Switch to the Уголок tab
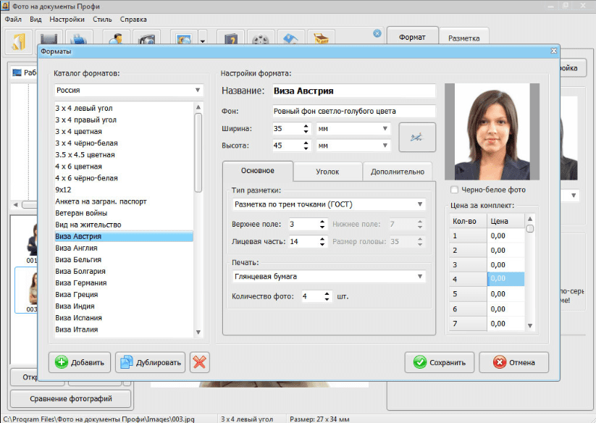The width and height of the screenshot is (596, 423). (x=327, y=172)
